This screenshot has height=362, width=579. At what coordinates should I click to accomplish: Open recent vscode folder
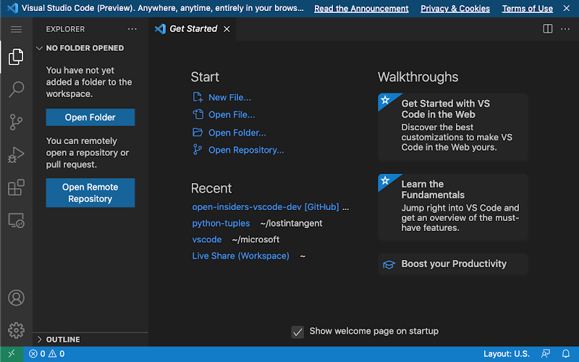[207, 240]
